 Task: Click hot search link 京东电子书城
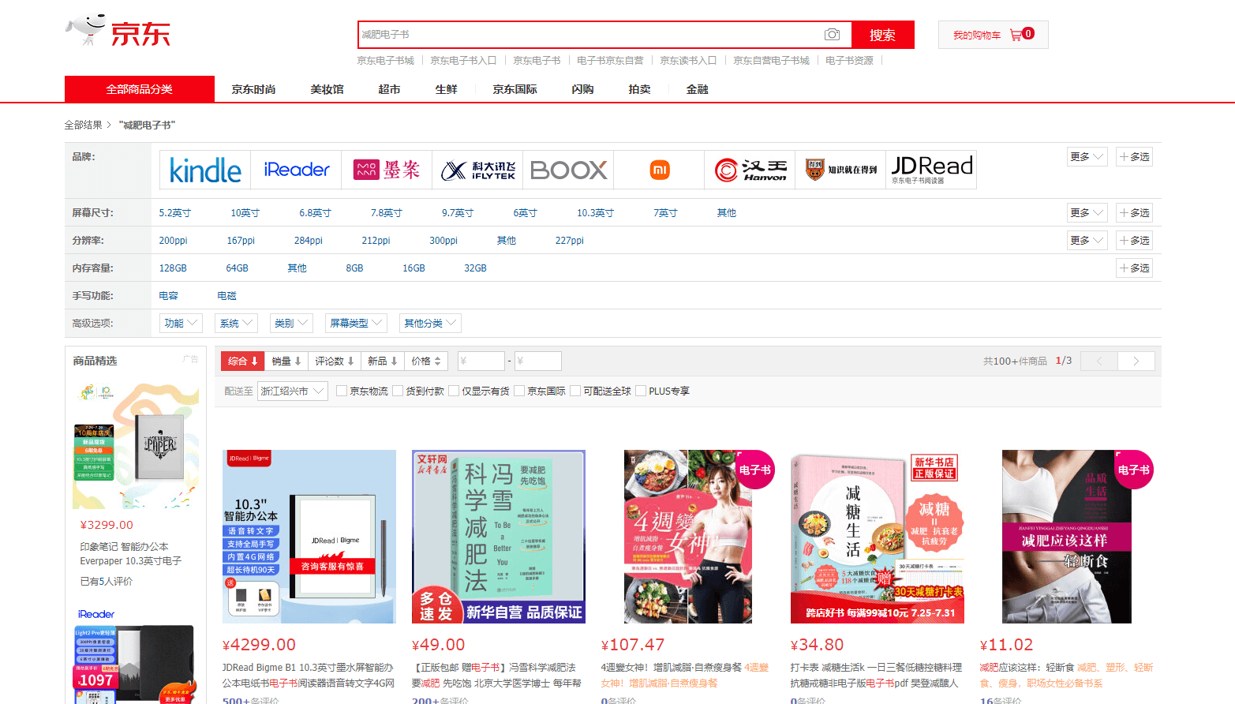pyautogui.click(x=385, y=61)
